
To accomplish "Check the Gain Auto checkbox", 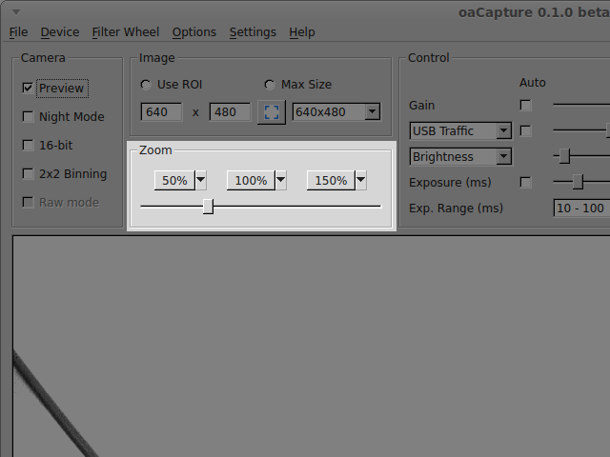I will [525, 106].
